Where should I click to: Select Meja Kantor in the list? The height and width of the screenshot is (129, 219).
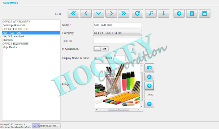pos(31,47)
